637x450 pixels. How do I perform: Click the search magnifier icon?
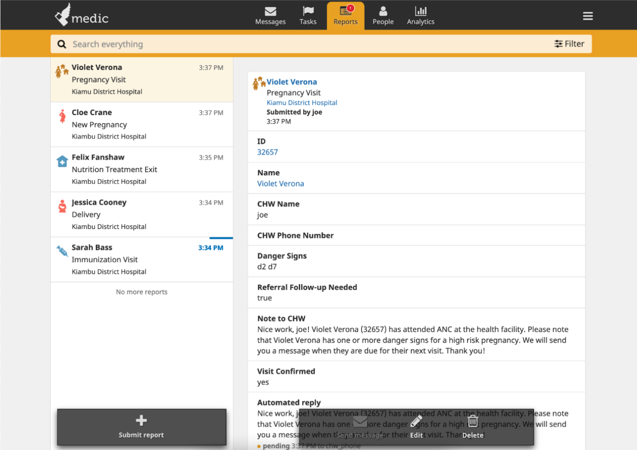click(62, 44)
